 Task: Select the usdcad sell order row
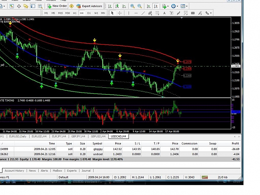point(120,154)
